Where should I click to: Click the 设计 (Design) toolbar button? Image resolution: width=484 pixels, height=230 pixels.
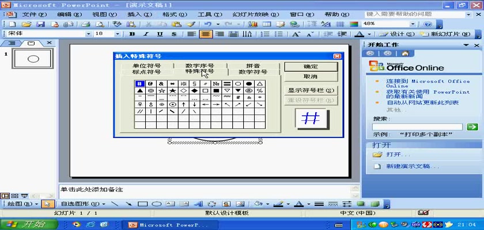(397, 34)
